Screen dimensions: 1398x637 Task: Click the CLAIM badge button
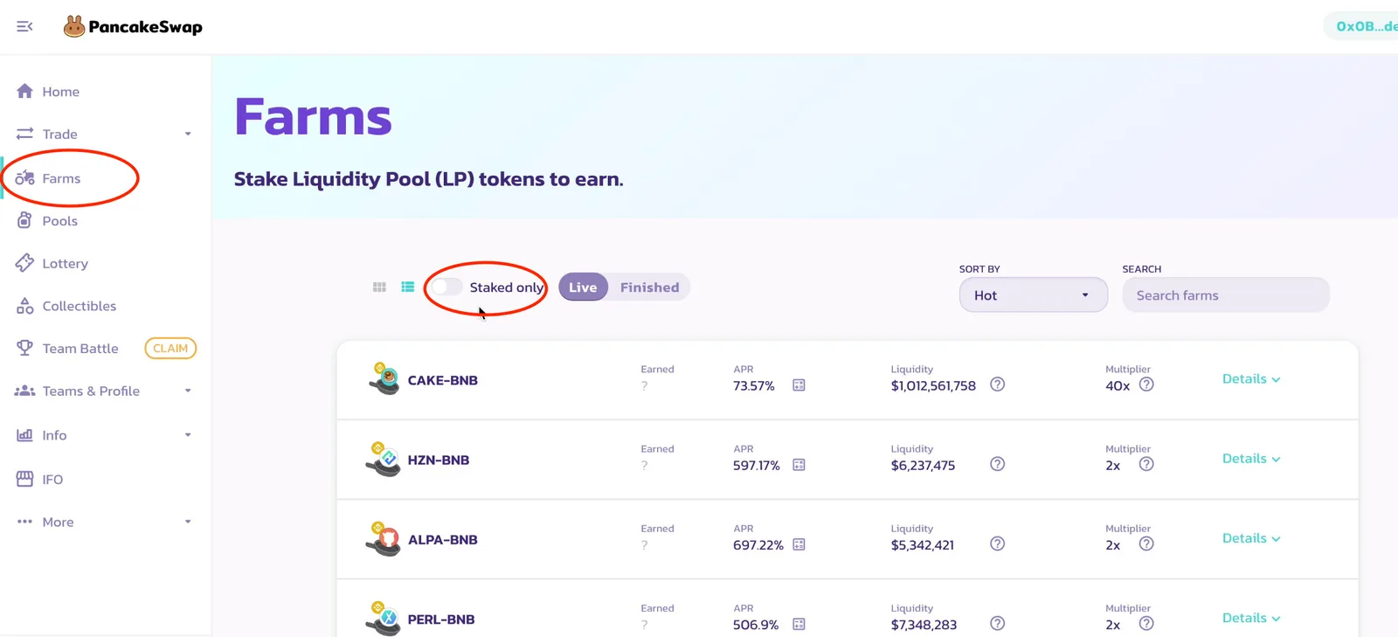tap(170, 348)
